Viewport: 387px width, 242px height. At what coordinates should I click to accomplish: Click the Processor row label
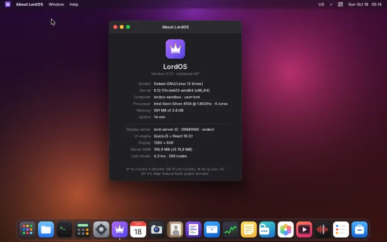point(142,104)
